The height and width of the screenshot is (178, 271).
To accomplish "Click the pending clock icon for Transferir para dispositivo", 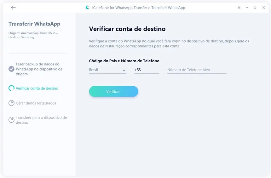I will [11, 120].
